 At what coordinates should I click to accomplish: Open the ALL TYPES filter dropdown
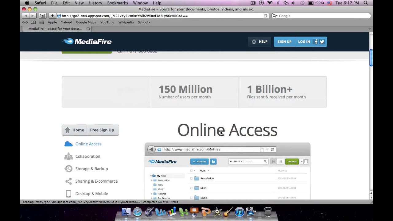(236, 161)
